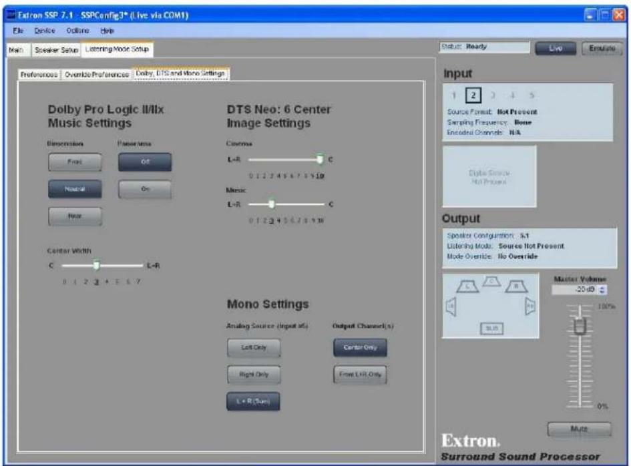This screenshot has height=466, width=631.
Task: Click the Master Volume dB value field
Action: coord(576,290)
